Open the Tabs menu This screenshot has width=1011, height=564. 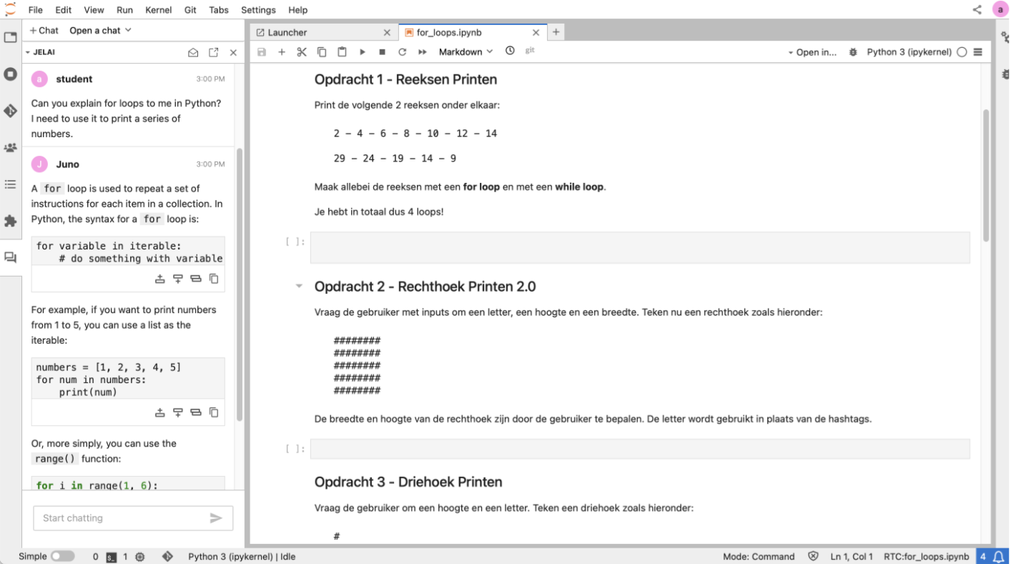(x=220, y=10)
